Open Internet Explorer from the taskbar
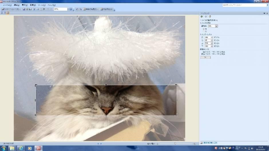This screenshot has width=269, height=151. click(x=21, y=148)
